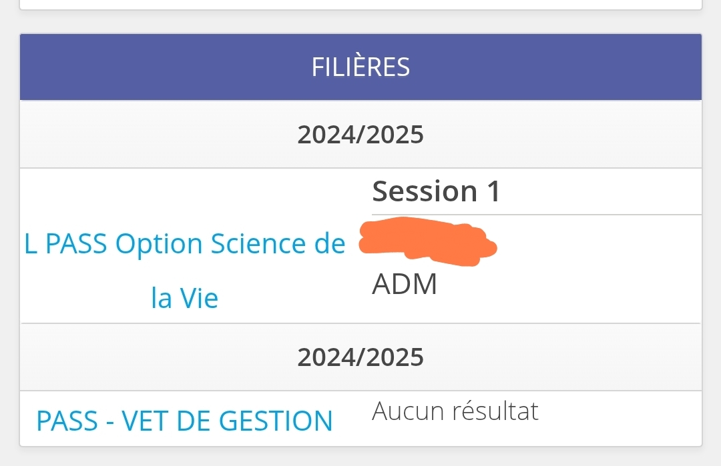
Task: Select the 2024/2025 row above VET DE GESTION
Action: tap(360, 357)
